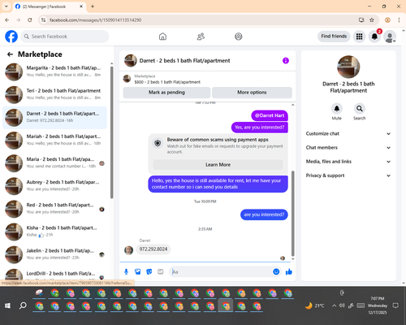Click the site info icon in address bar
This screenshot has width=406, height=325.
(x=43, y=20)
